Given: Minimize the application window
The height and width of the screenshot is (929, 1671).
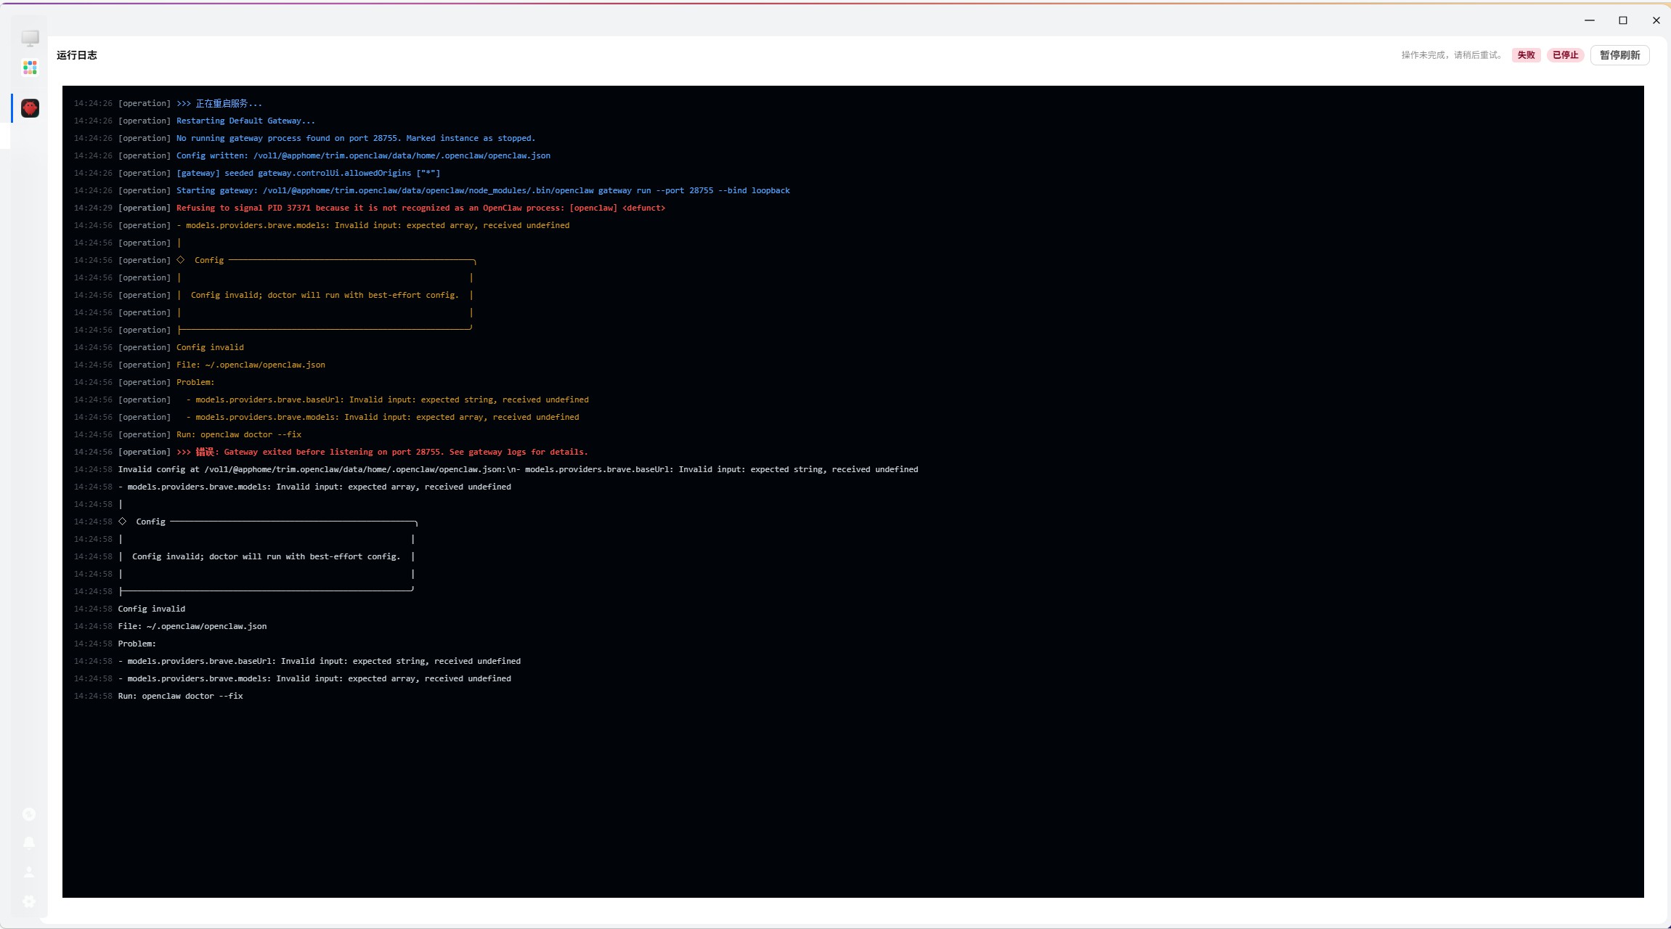Looking at the screenshot, I should 1590,20.
